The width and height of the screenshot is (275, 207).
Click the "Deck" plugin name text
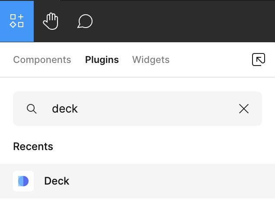tap(57, 181)
